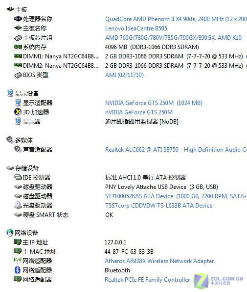Select the 存储设备 section header
Image resolution: width=247 pixels, height=292 pixels.
[27, 168]
